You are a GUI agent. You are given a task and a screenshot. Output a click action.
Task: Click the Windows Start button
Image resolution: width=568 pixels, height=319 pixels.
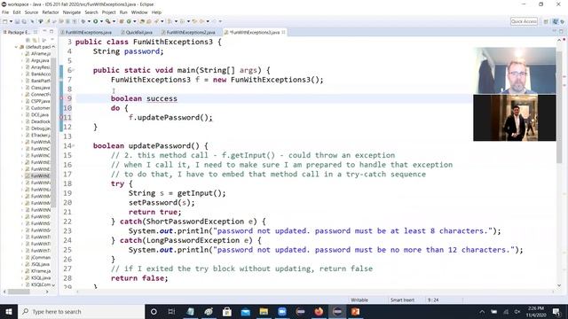tap(9, 311)
